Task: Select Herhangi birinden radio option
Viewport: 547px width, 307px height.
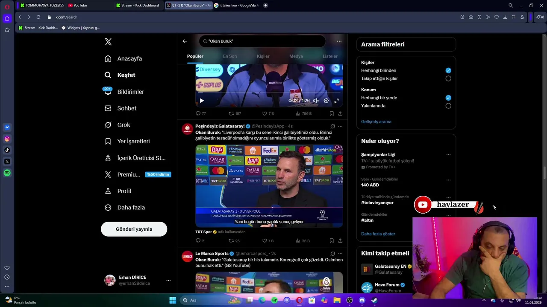Action: [448, 70]
